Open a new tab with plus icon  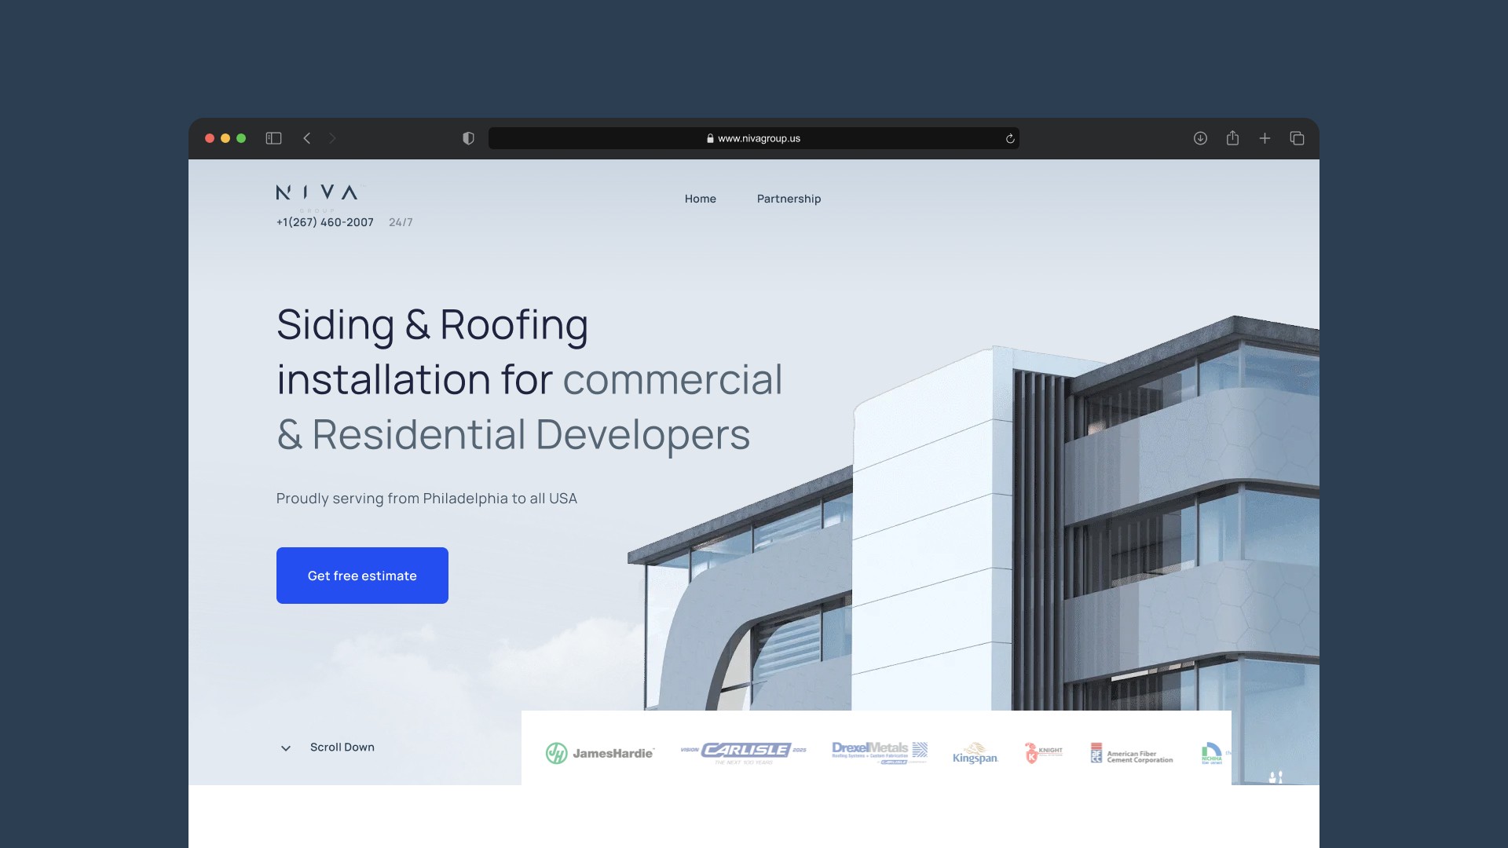click(x=1265, y=138)
